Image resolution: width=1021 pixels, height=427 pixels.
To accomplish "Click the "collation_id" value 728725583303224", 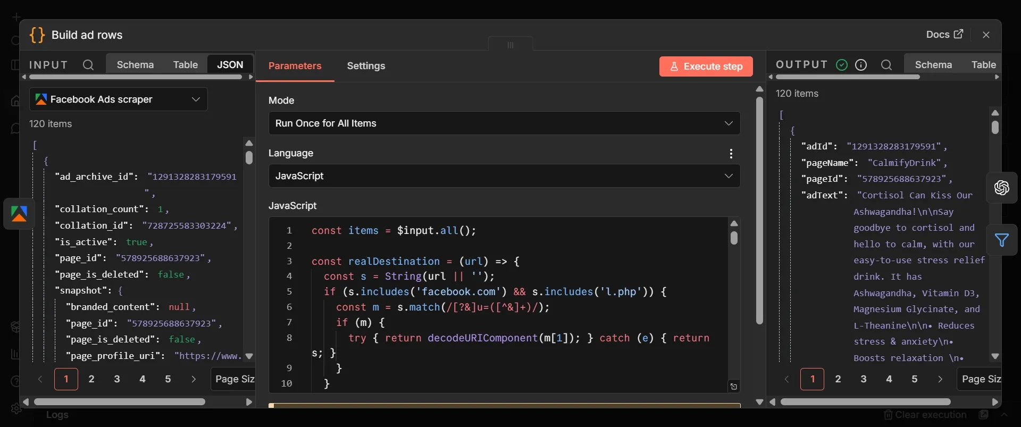I will click(x=187, y=225).
